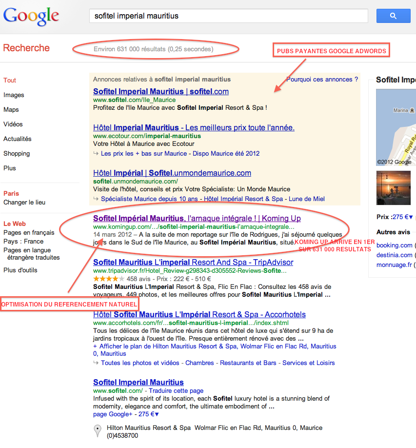This screenshot has height=448, width=416.
Task: Click the 'Le Web' sidebar heading
Action: point(15,224)
